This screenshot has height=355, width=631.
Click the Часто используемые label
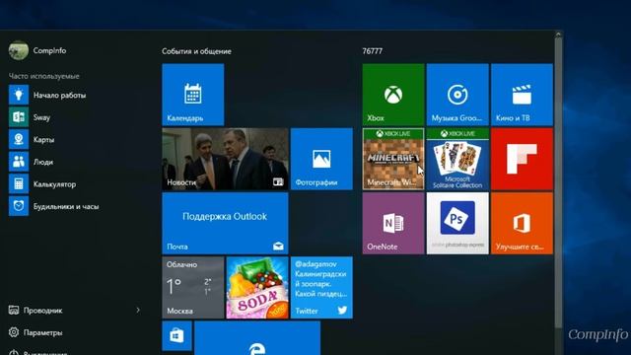click(x=44, y=76)
